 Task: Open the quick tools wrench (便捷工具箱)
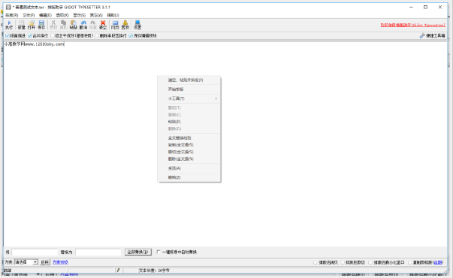point(432,35)
